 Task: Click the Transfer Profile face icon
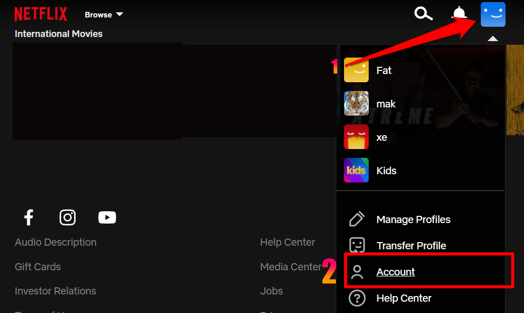(356, 245)
